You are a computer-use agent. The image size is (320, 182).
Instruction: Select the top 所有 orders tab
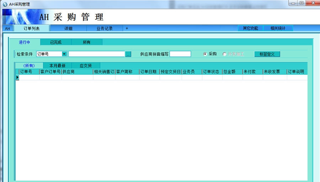86,42
